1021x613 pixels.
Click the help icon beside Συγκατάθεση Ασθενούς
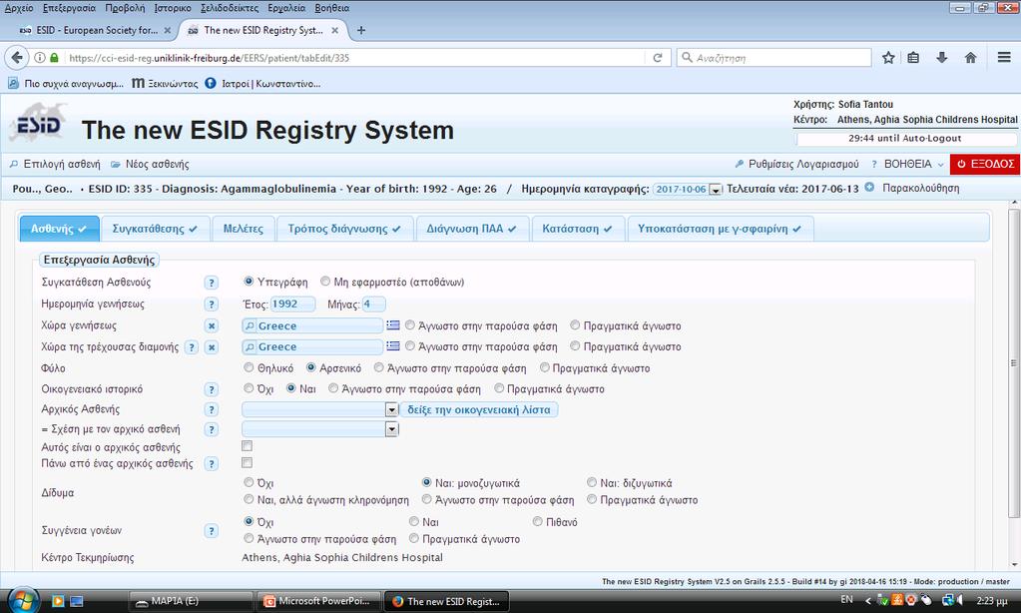tap(211, 283)
